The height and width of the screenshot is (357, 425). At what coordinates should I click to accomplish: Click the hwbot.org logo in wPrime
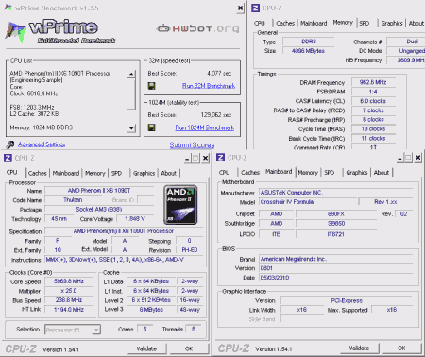198,28
